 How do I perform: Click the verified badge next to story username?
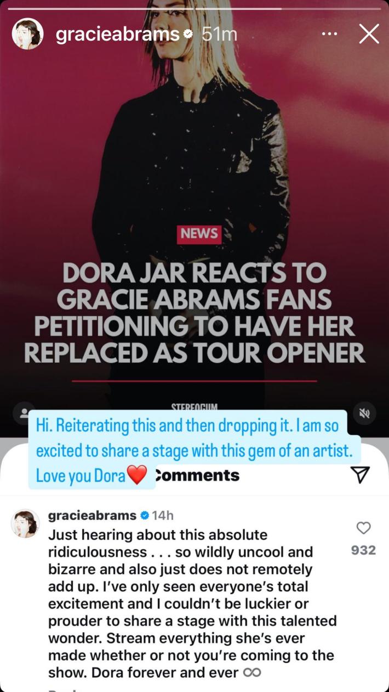[x=188, y=34]
